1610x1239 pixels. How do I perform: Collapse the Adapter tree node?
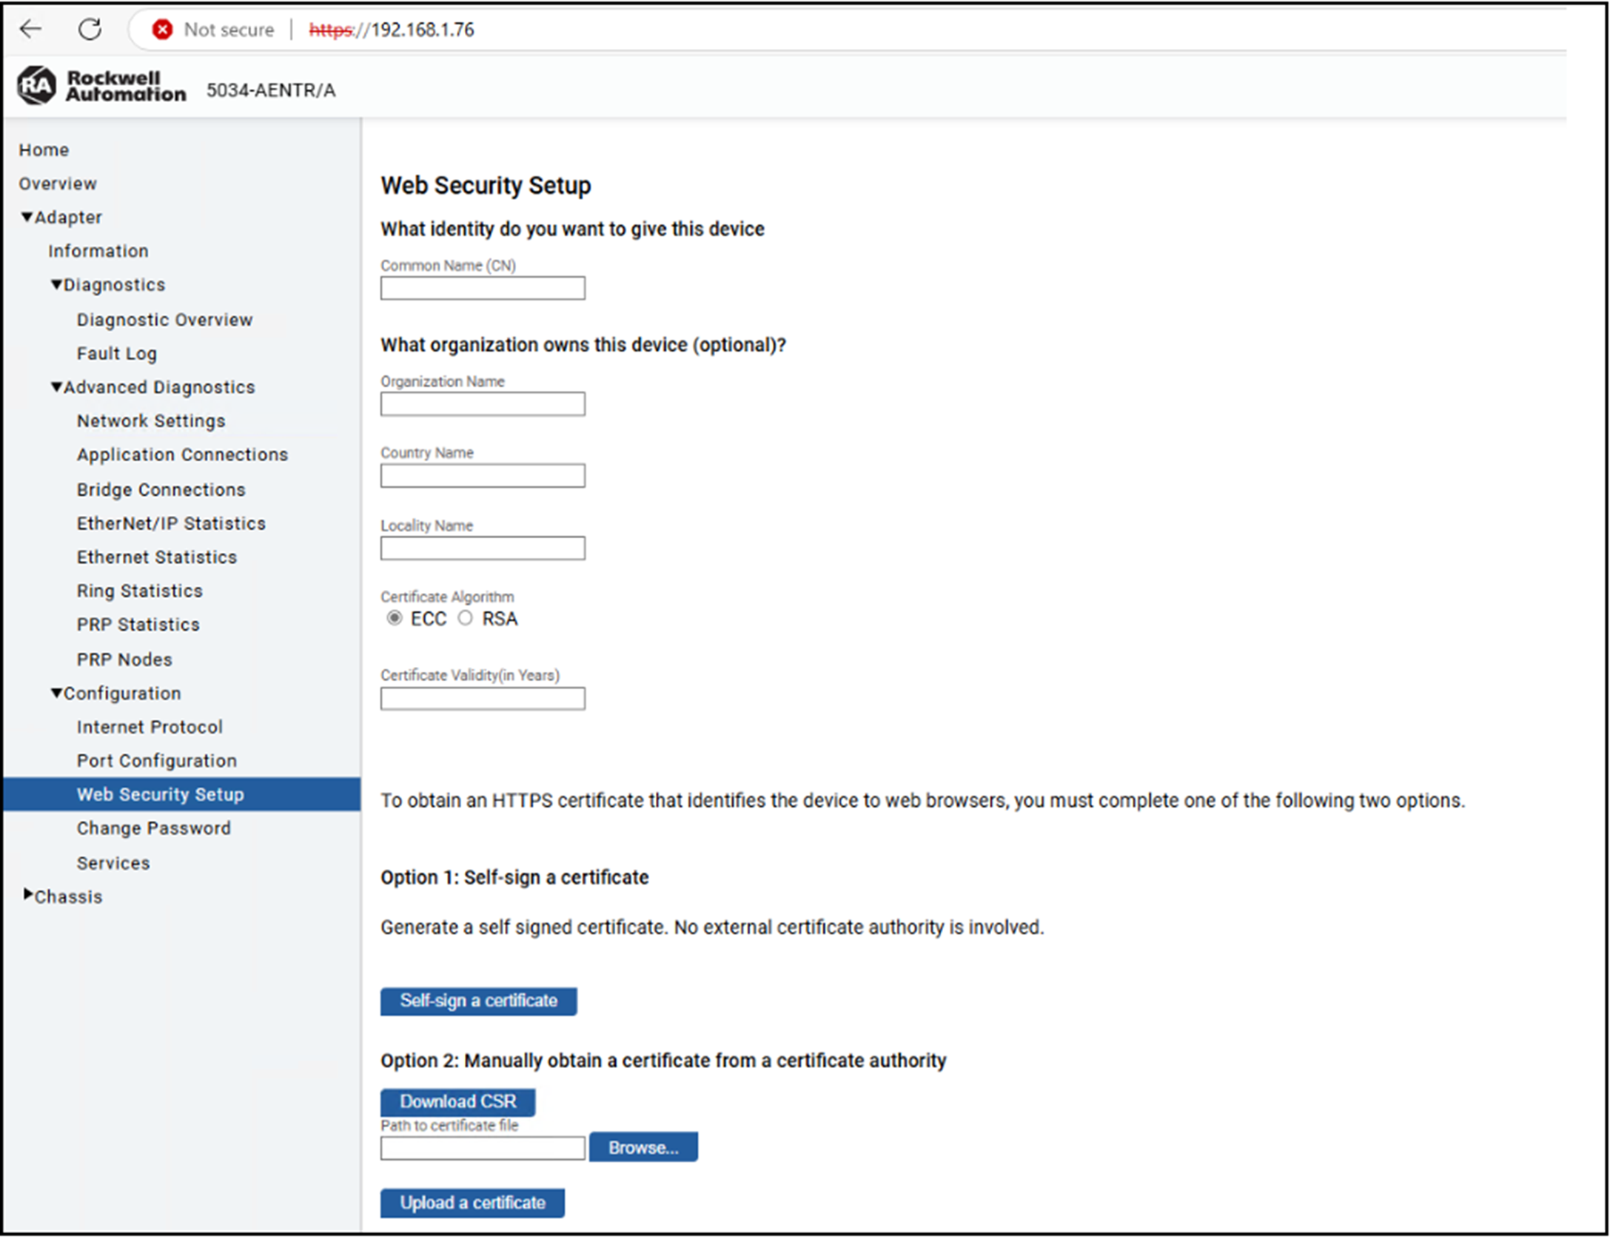coord(27,217)
